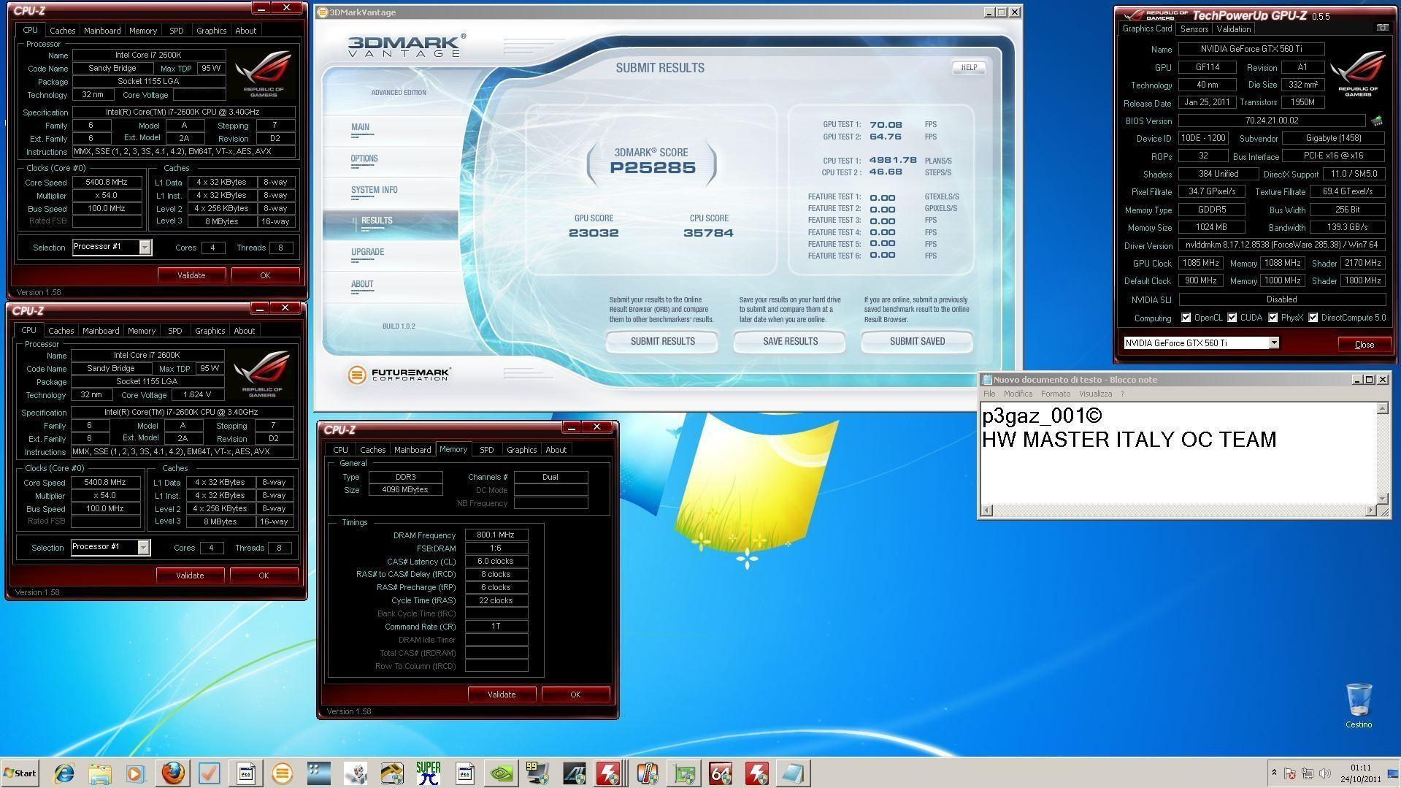This screenshot has width=1401, height=788.
Task: Open the Notepad taskbar icon
Action: [x=793, y=773]
